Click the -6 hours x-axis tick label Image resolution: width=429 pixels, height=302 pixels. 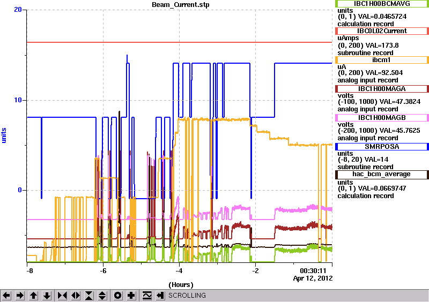(102, 271)
